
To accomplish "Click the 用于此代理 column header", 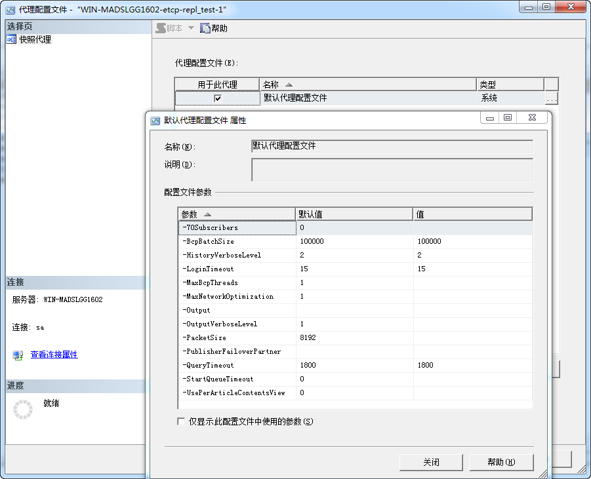I will pos(218,85).
